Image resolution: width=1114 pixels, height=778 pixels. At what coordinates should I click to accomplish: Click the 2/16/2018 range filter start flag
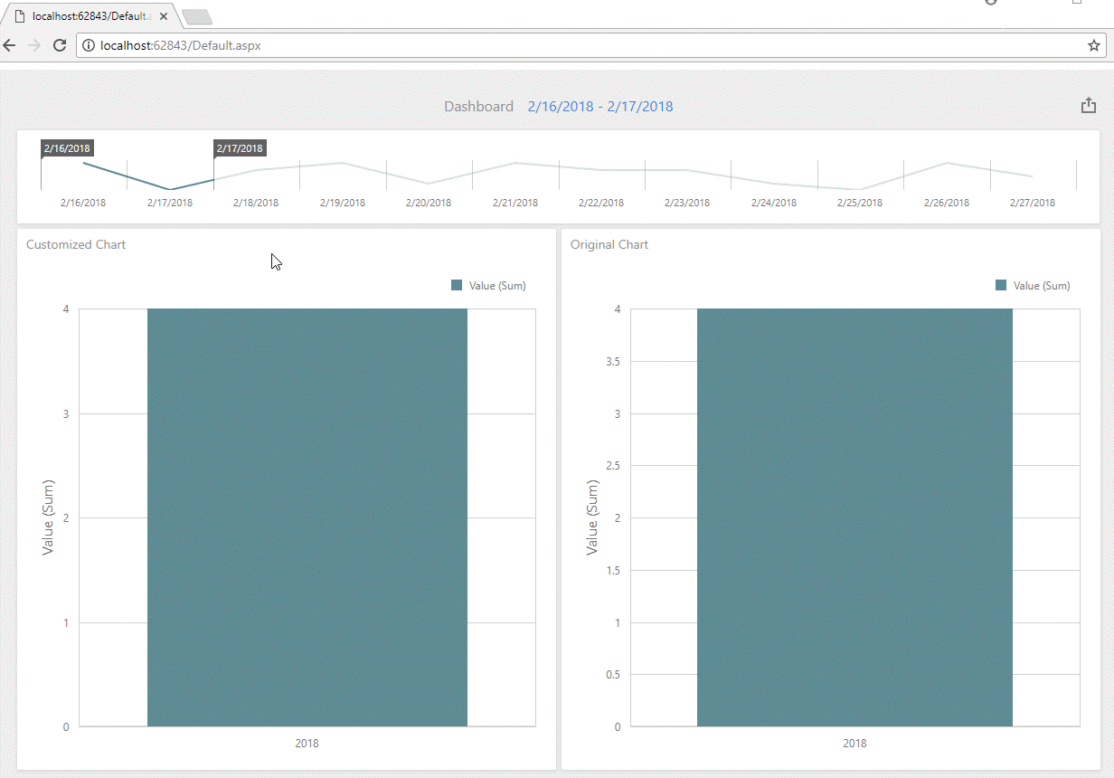pos(67,148)
